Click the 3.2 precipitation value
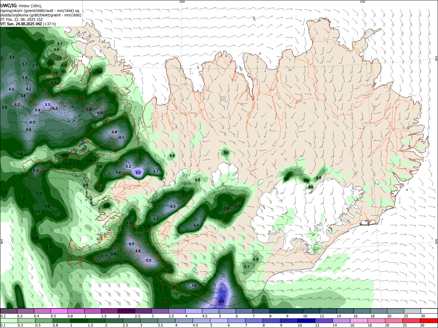This screenshot has height=328, width=438. [x=156, y=219]
